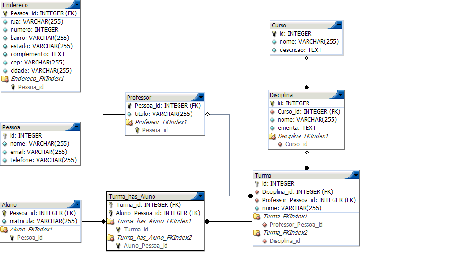Collapse the Curso table using its arrow

tap(339, 25)
